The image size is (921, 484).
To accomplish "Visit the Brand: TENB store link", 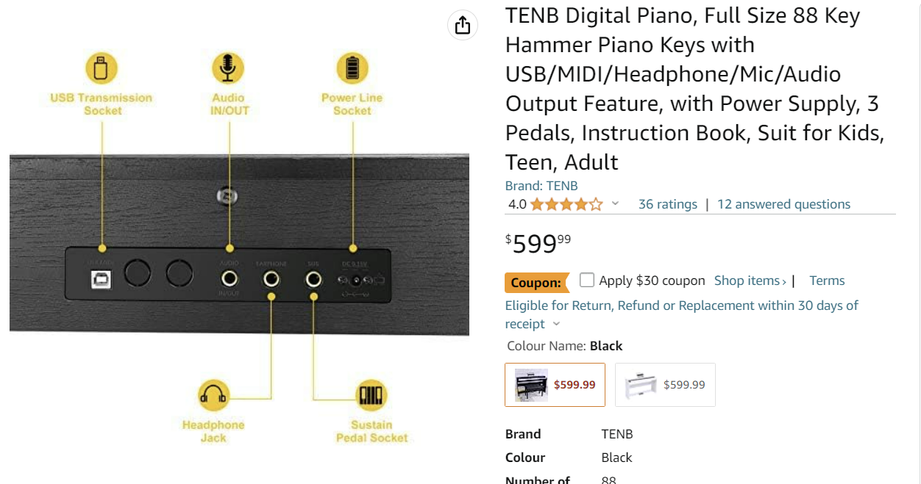I will pyautogui.click(x=541, y=186).
